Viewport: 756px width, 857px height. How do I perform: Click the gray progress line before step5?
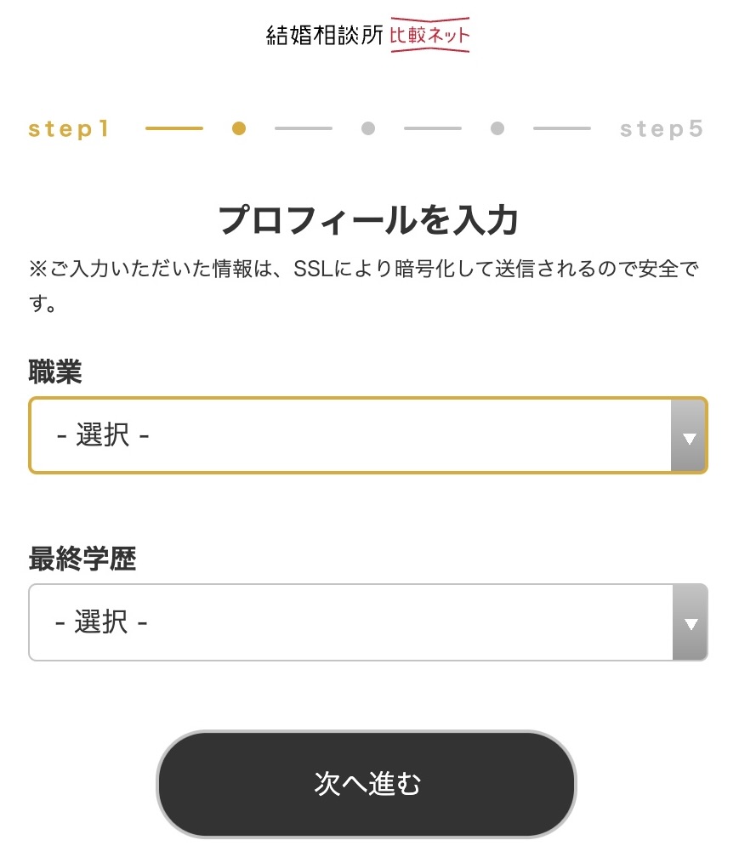(562, 128)
